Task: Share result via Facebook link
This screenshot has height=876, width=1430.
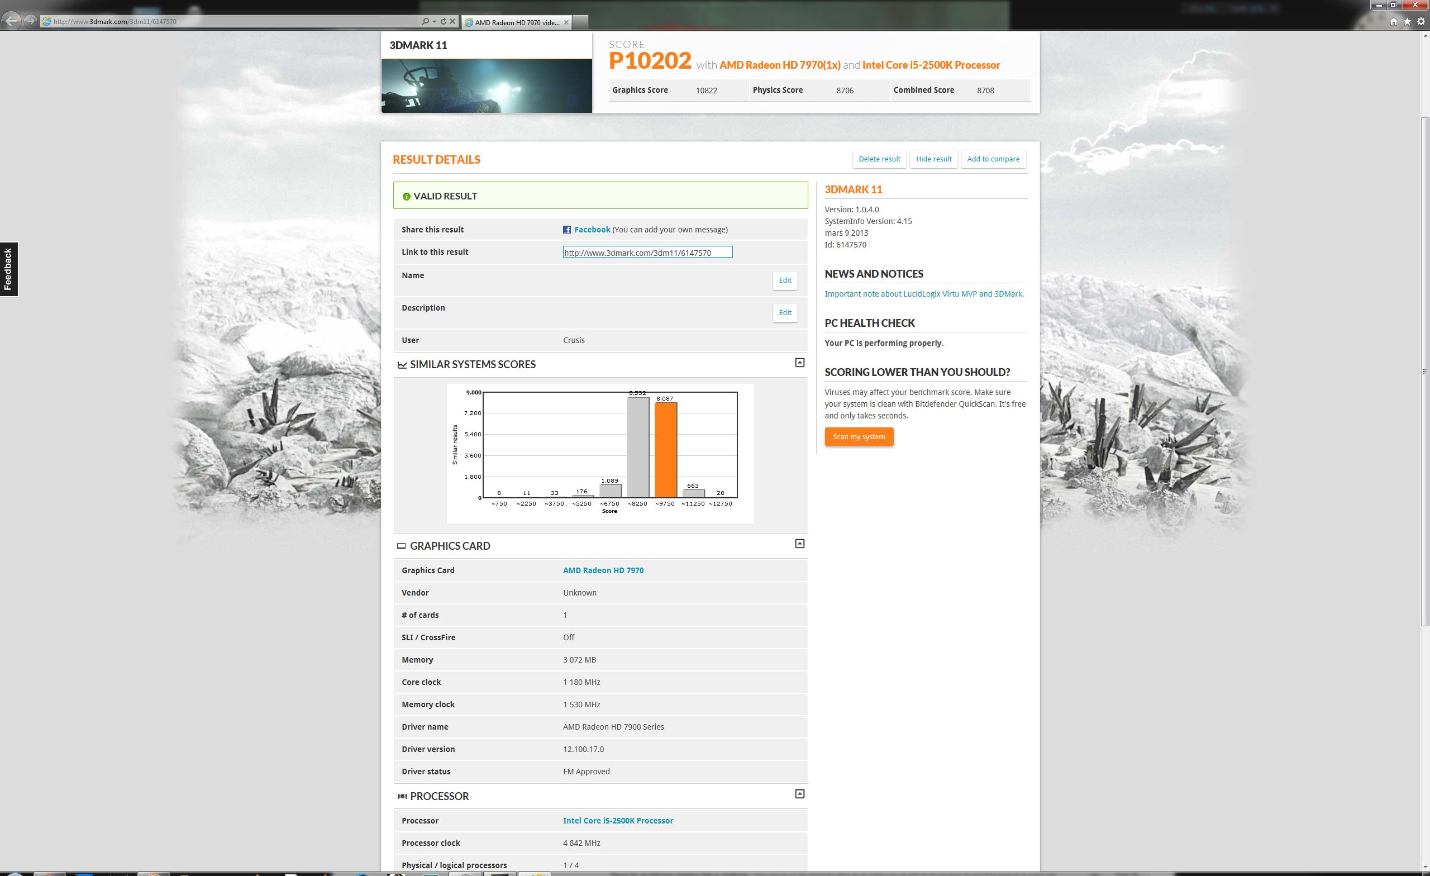Action: pos(592,229)
